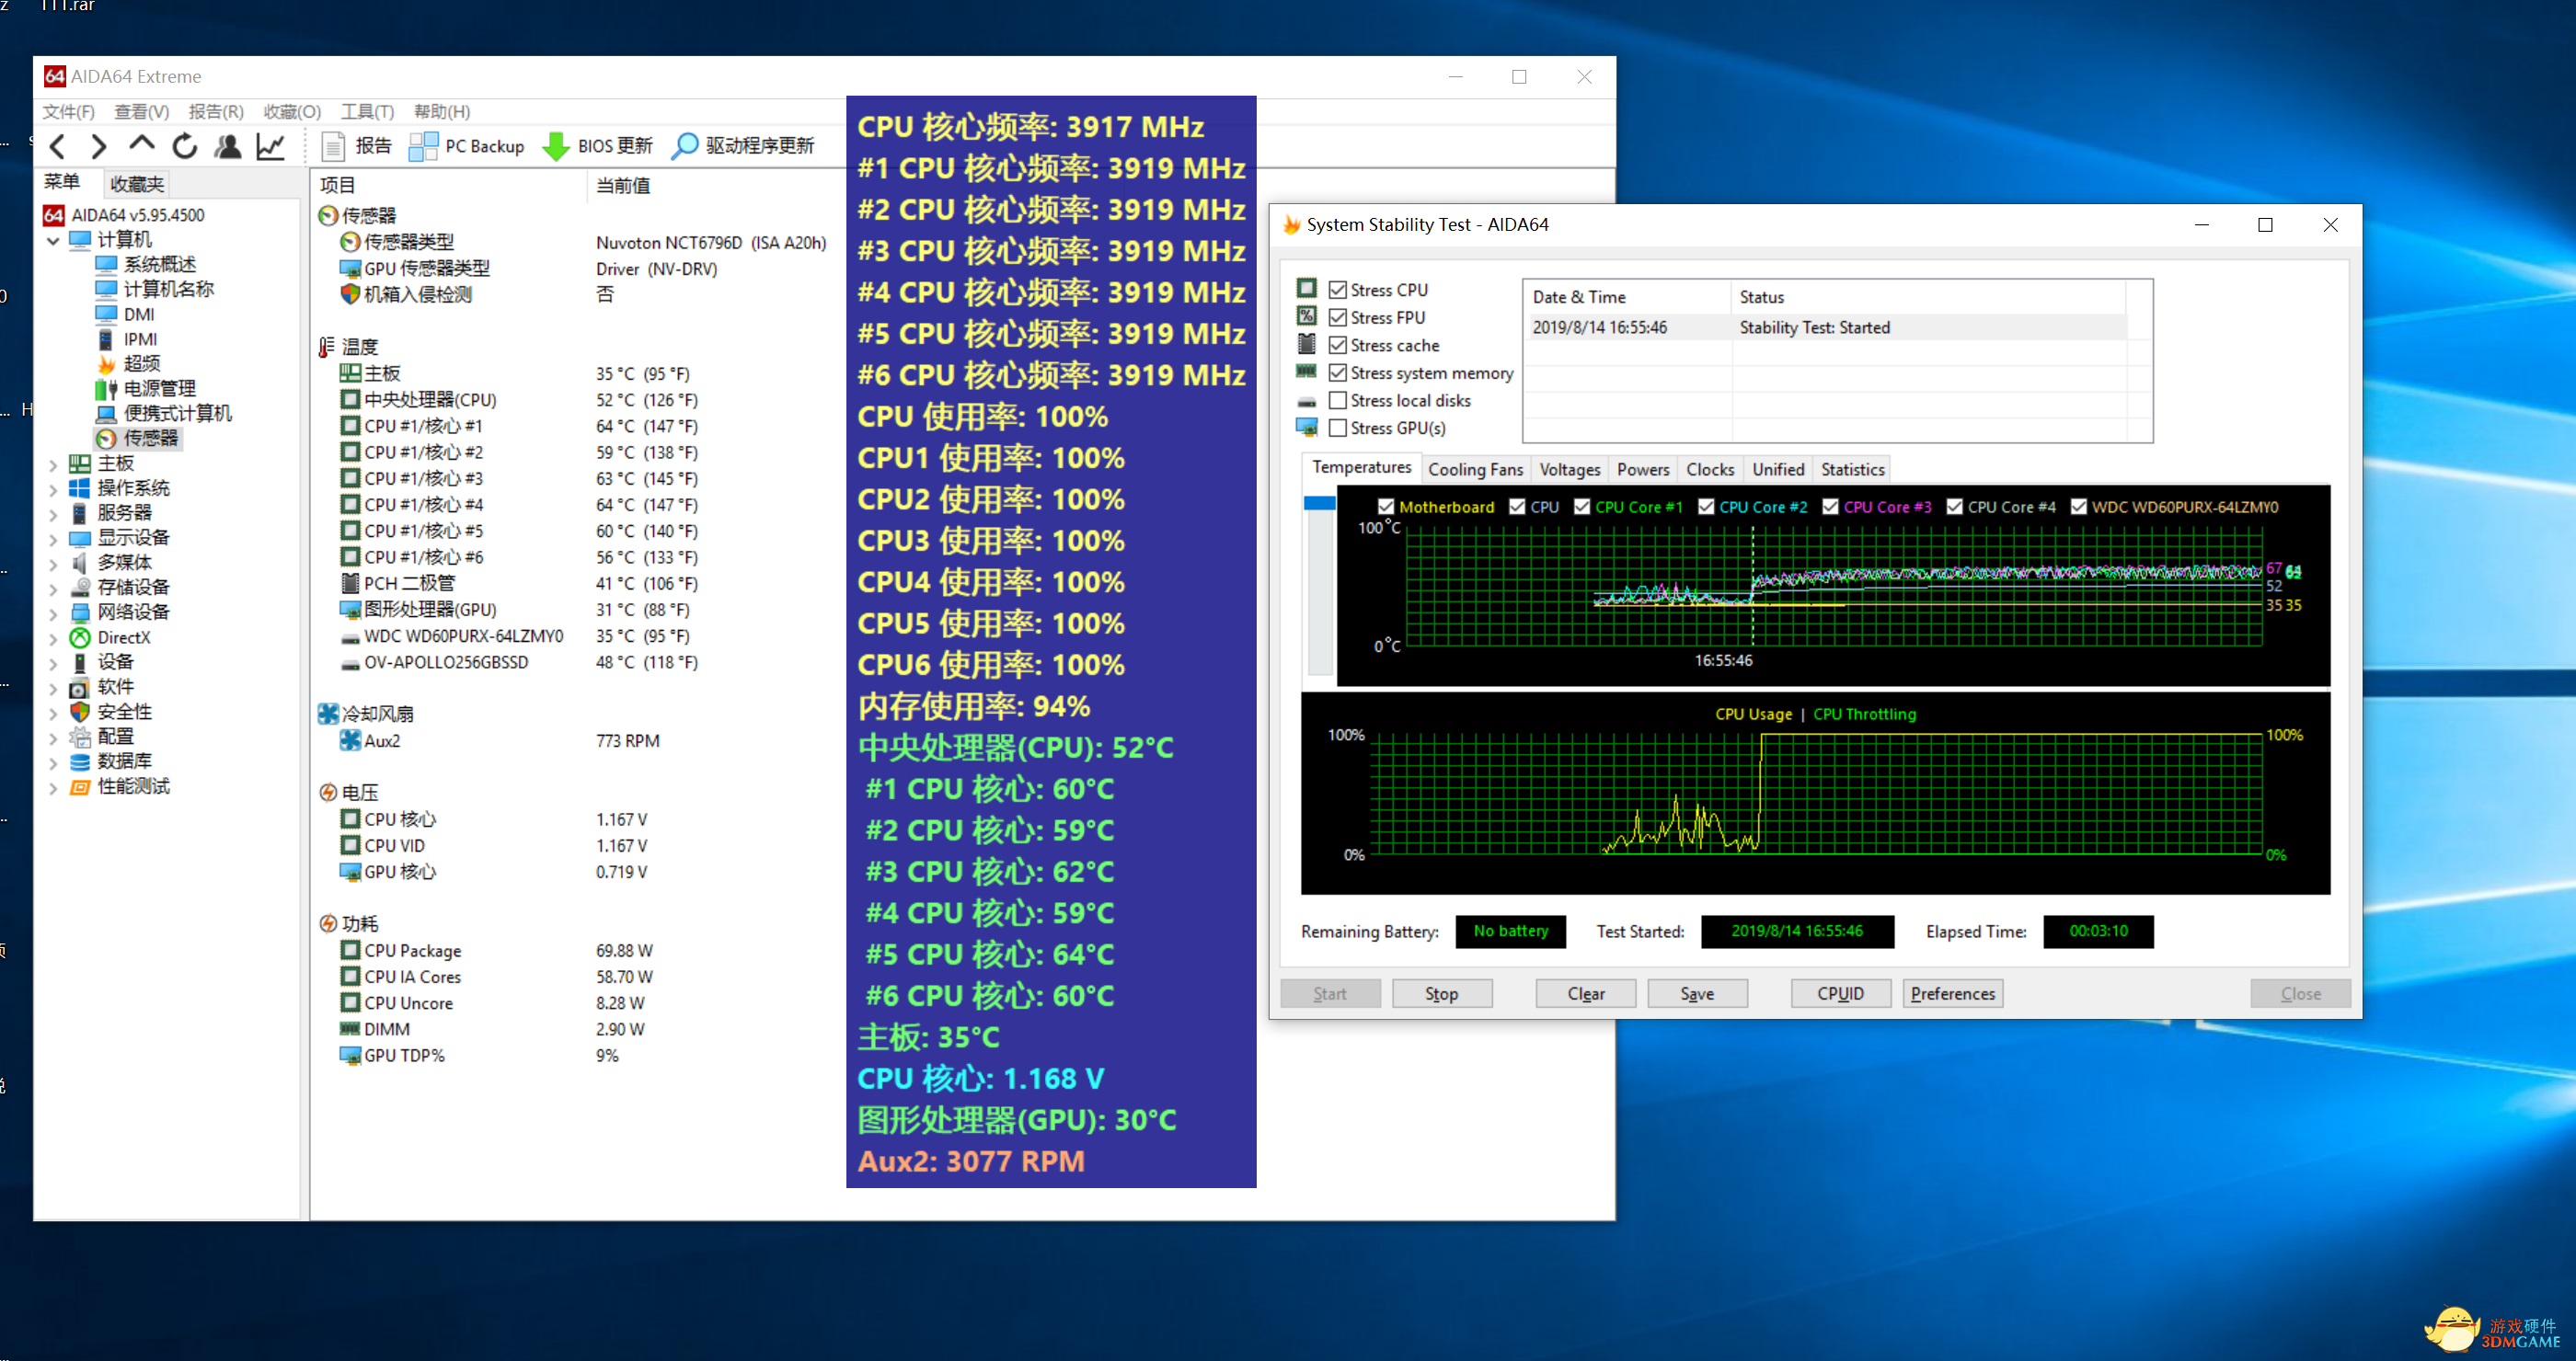
Task: Select 电源管理 tree item
Action: pos(159,388)
